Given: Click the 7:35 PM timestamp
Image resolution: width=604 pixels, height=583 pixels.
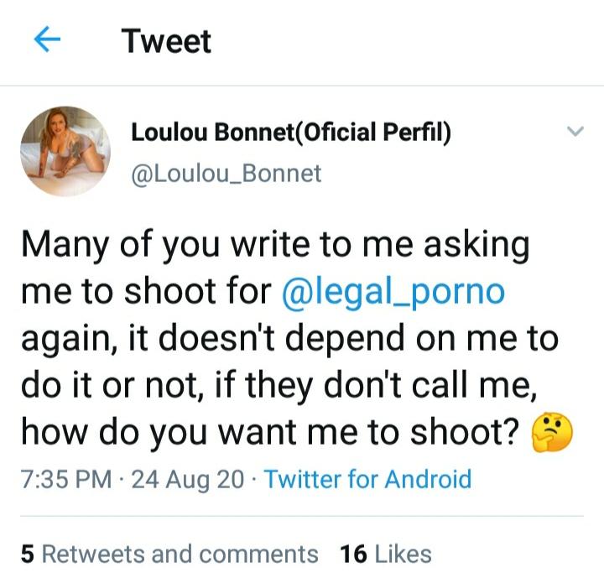Looking at the screenshot, I should 65,479.
